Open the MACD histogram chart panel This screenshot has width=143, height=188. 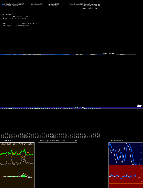17,177
